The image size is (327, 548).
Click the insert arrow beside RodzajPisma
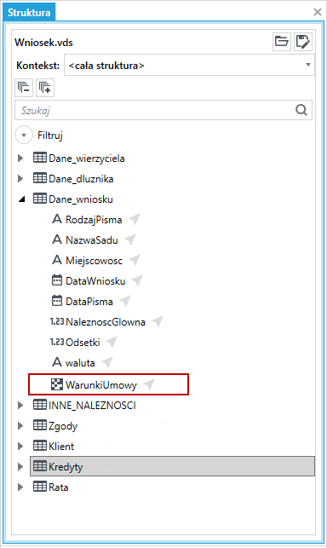(x=135, y=219)
